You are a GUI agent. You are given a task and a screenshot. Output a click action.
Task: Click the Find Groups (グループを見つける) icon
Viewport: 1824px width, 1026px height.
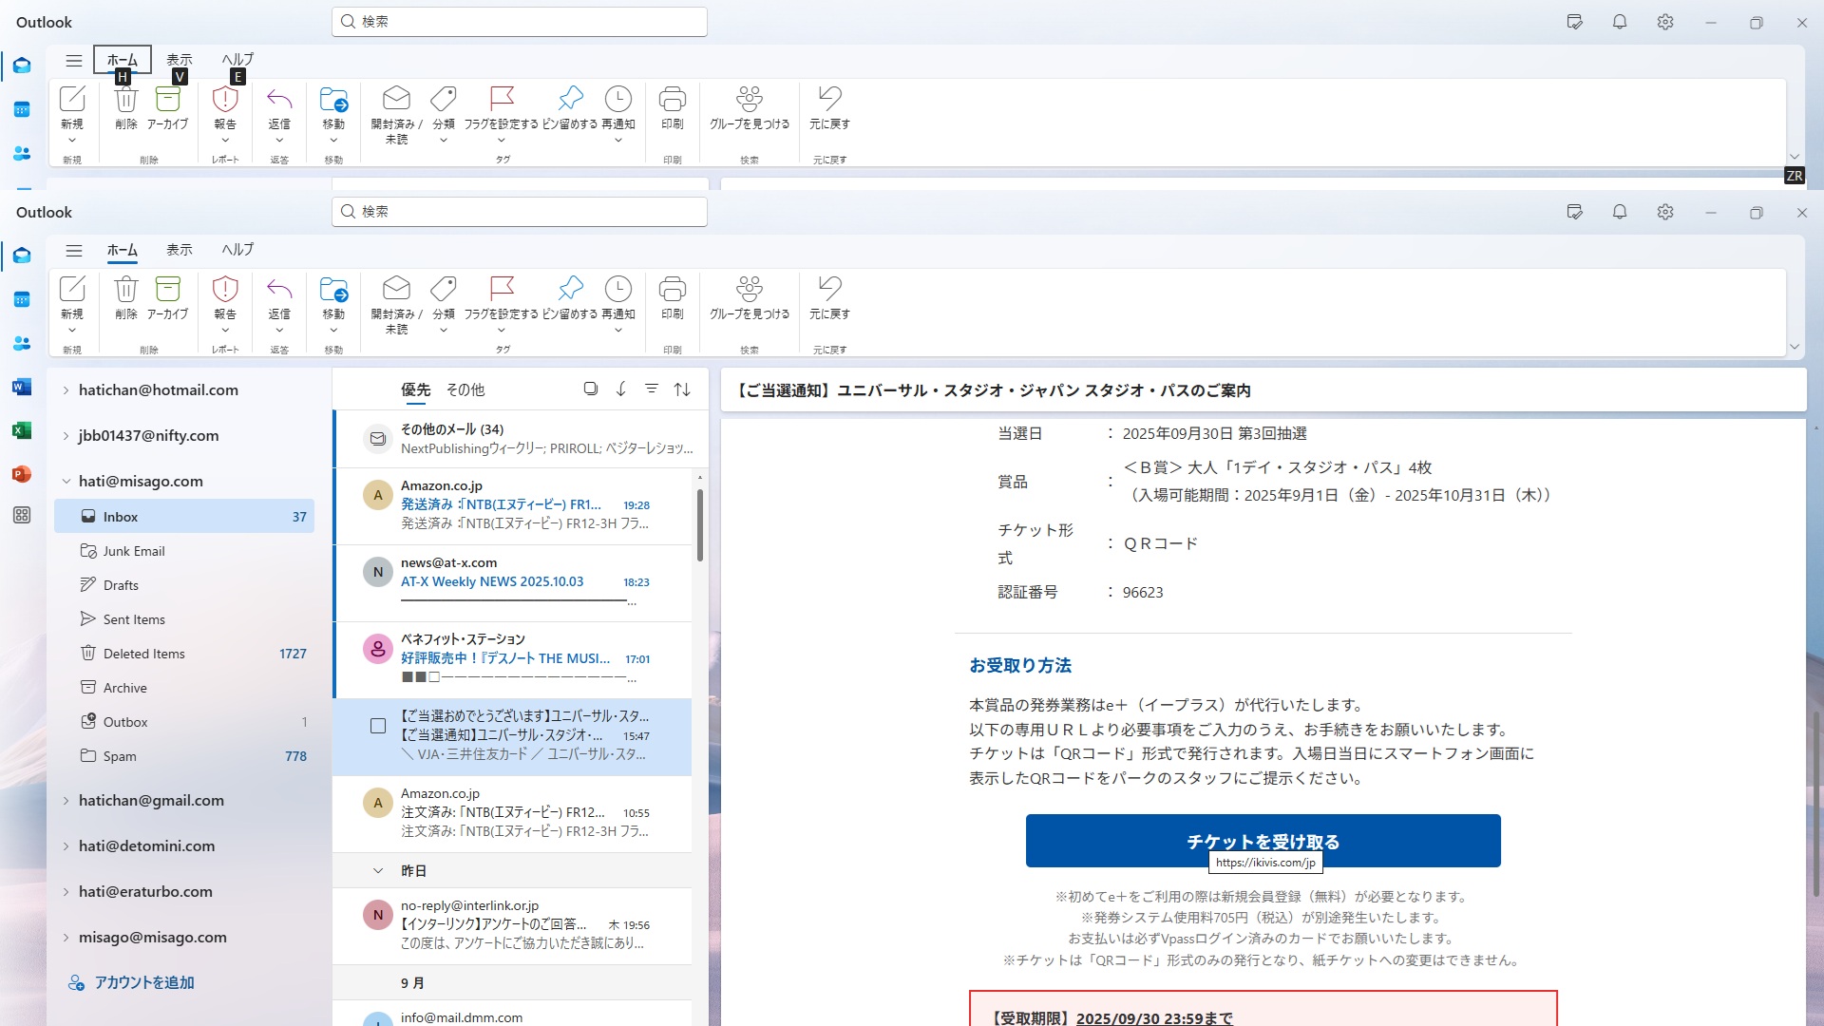(x=749, y=289)
